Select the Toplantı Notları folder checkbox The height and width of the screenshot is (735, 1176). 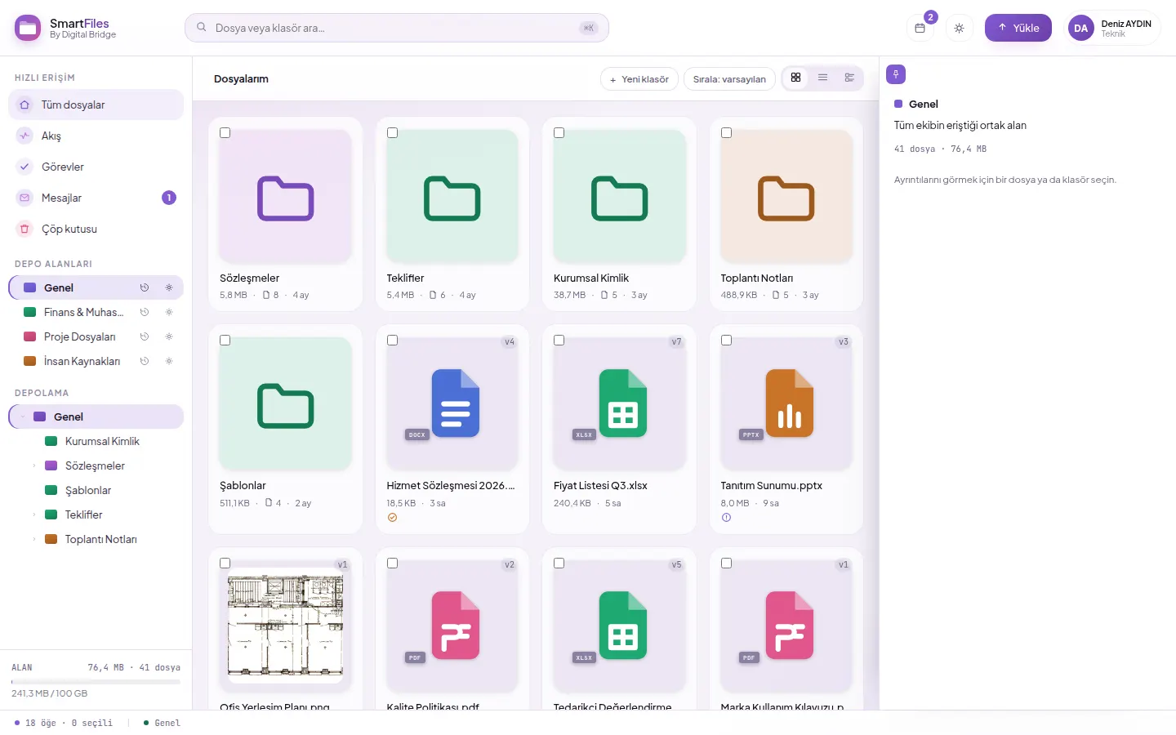726,132
